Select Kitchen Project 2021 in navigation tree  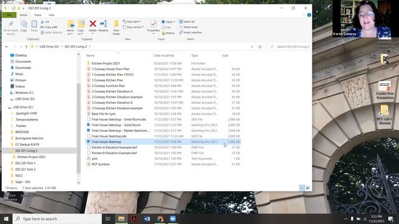(31, 157)
